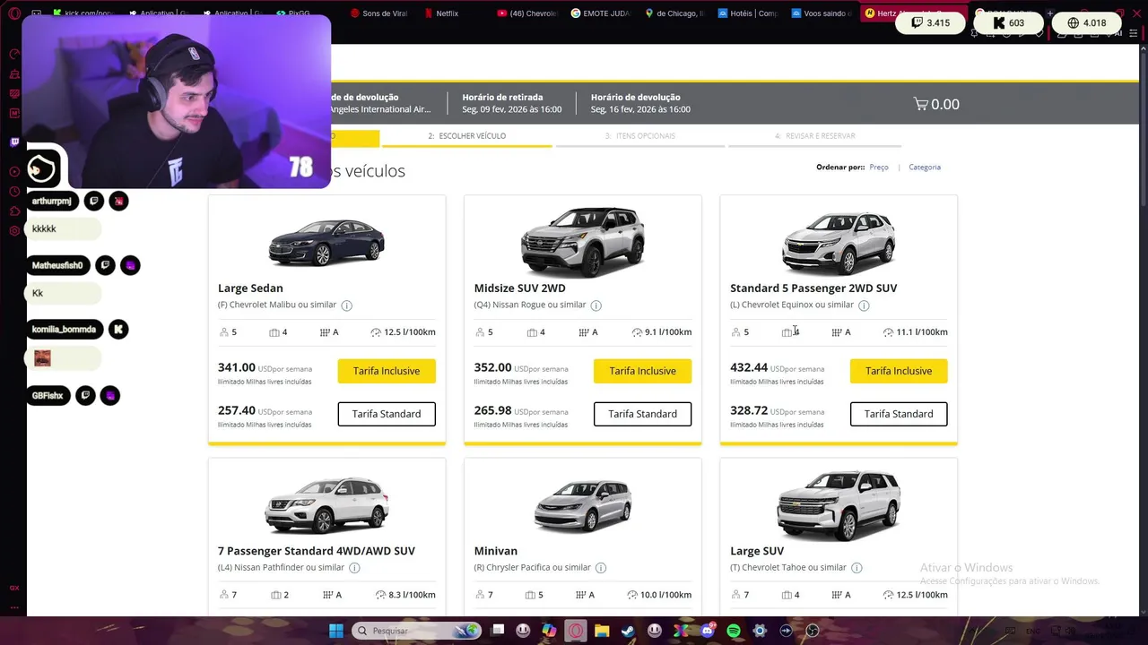Screen dimensions: 1148x645
Task: Click 7 Passenger Standard 4WD/AWD SUV title
Action: 317,551
